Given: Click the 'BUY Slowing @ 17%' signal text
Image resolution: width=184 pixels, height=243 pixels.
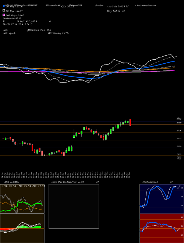Looking at the screenshot, I should coord(58,33).
